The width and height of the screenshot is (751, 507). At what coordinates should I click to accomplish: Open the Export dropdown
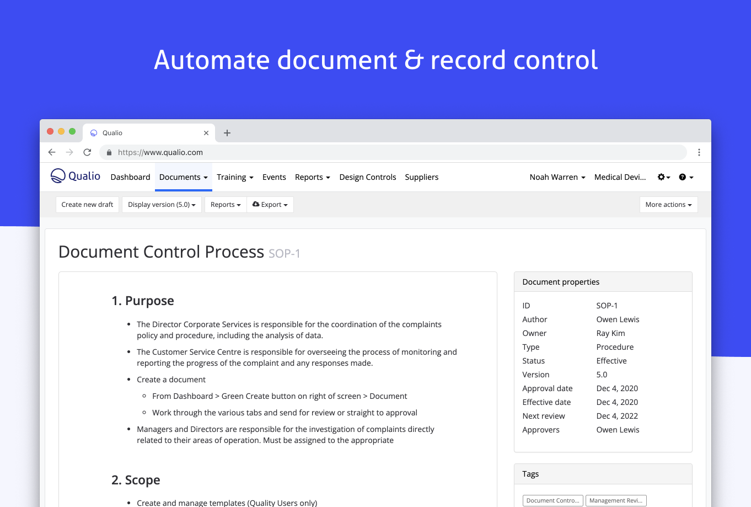click(270, 205)
